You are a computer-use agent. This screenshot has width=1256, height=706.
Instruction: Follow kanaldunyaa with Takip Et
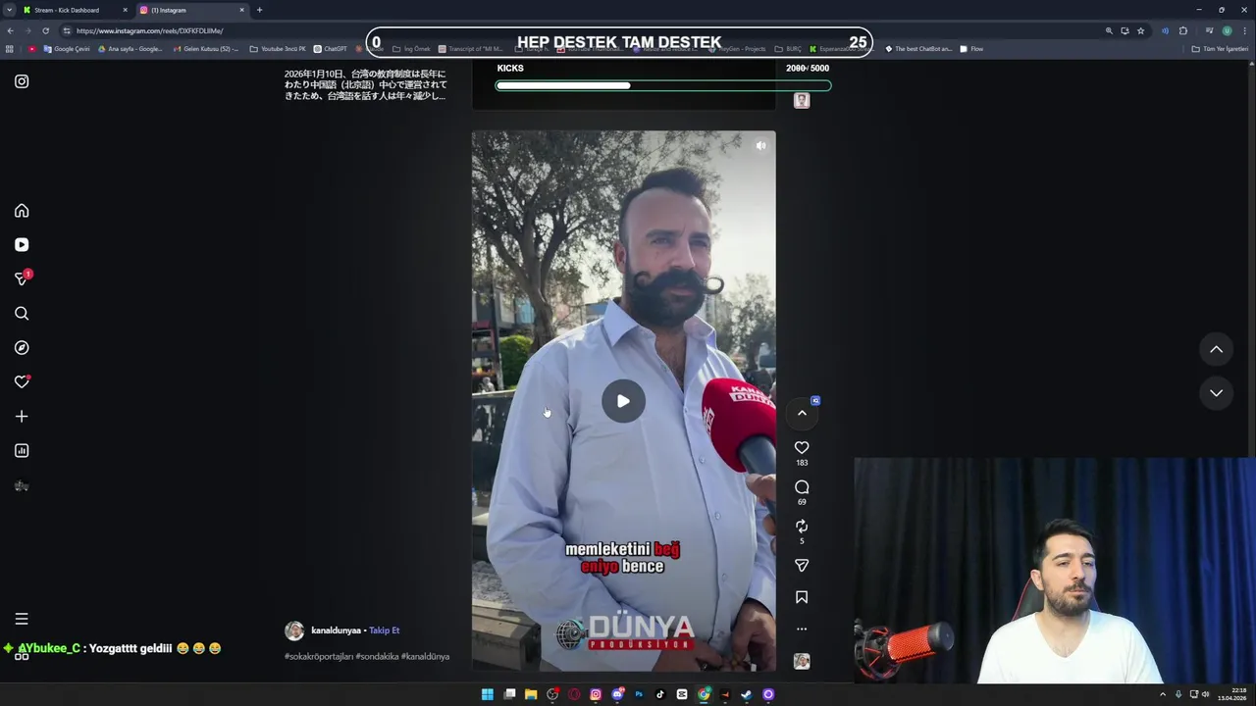point(384,630)
